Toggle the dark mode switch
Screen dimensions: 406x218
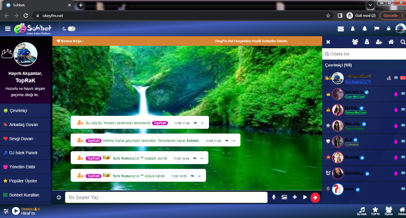pos(72,29)
